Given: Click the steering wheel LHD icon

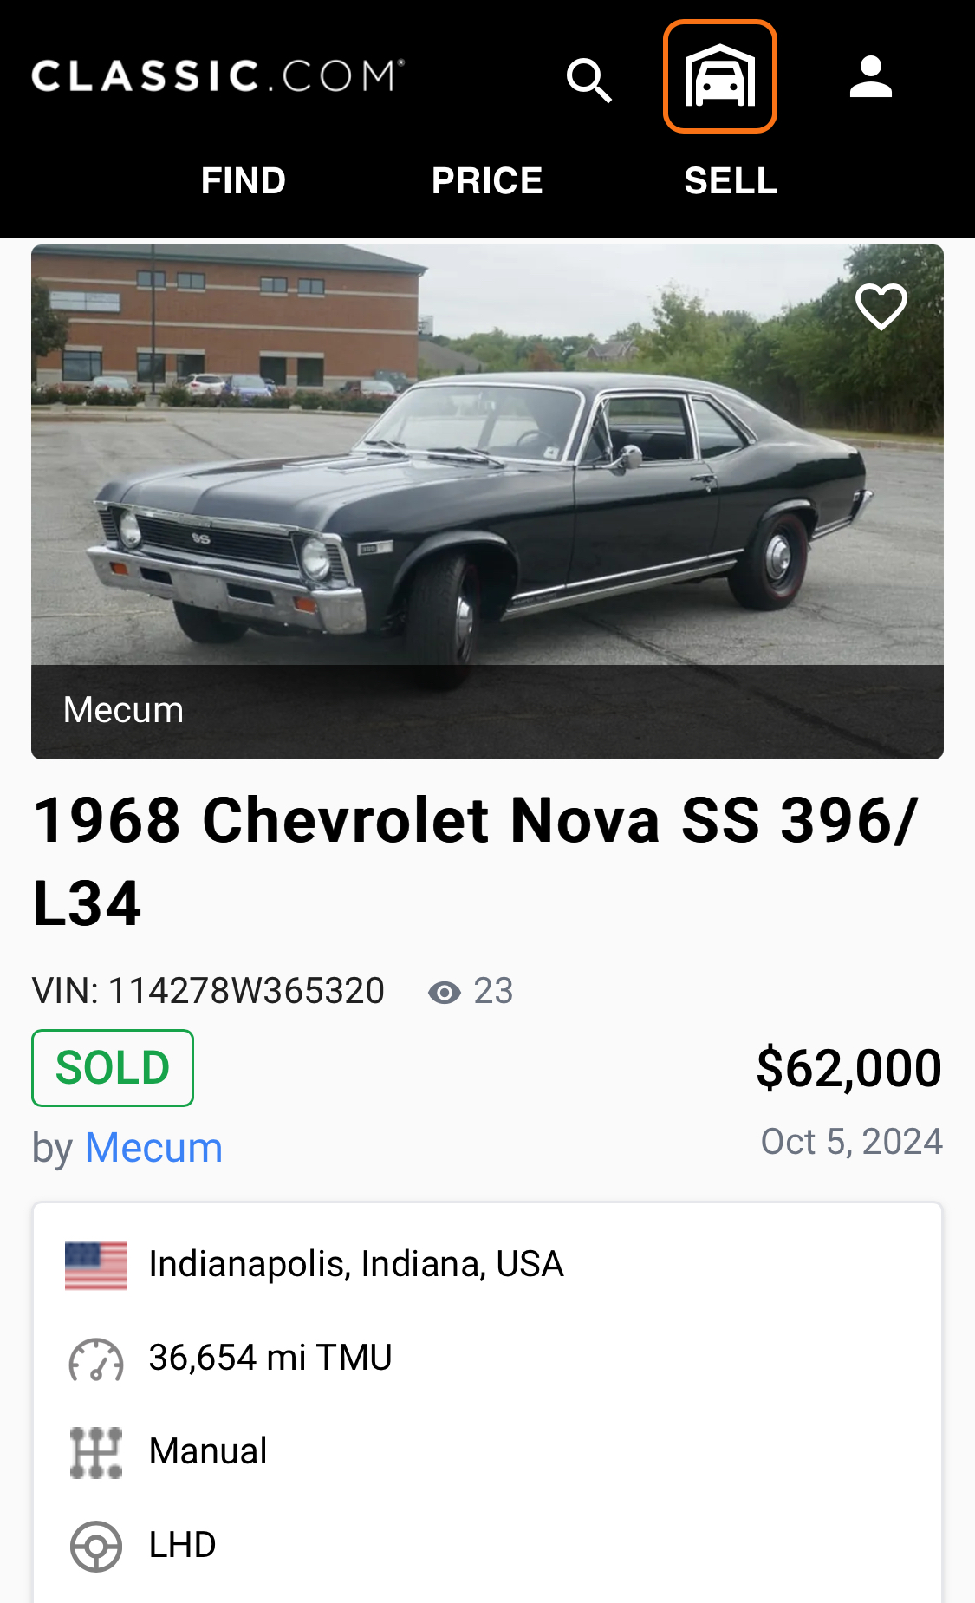Looking at the screenshot, I should [96, 1546].
